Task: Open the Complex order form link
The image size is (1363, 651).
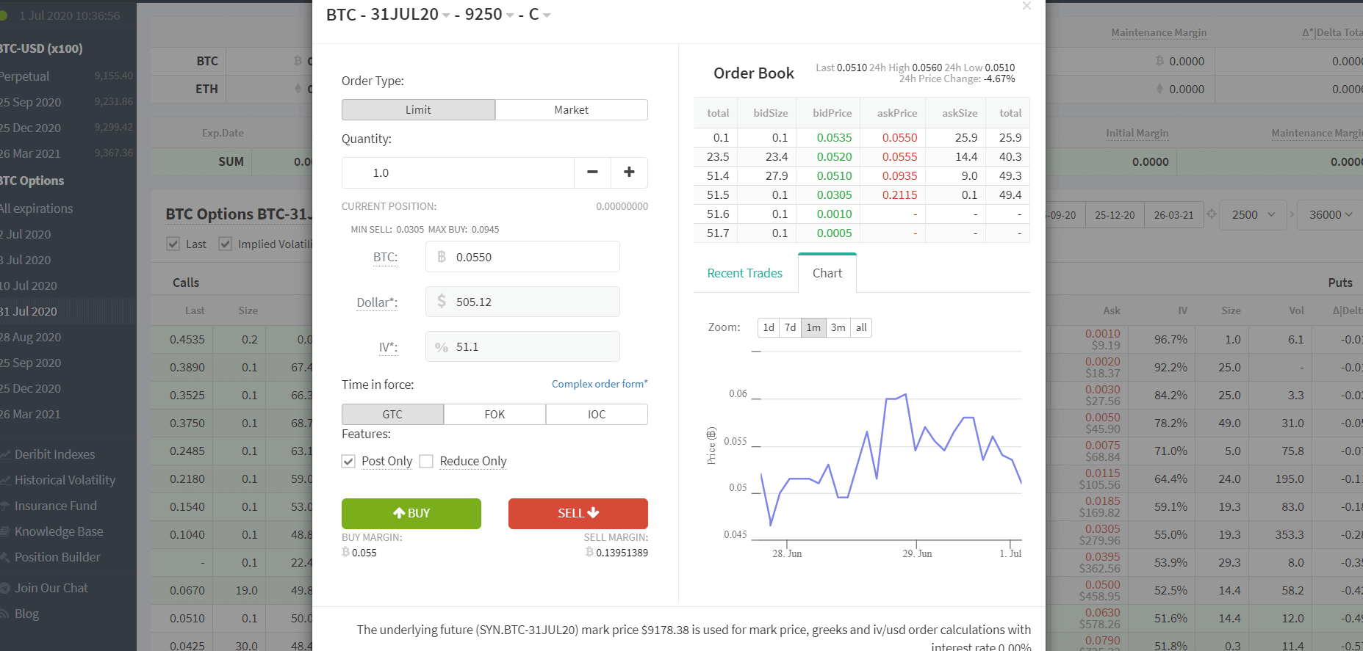Action: tap(599, 384)
